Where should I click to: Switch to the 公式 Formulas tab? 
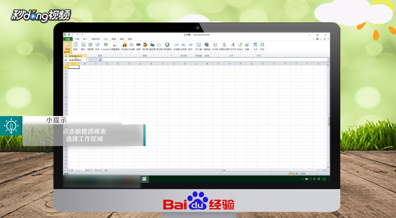[x=106, y=39]
